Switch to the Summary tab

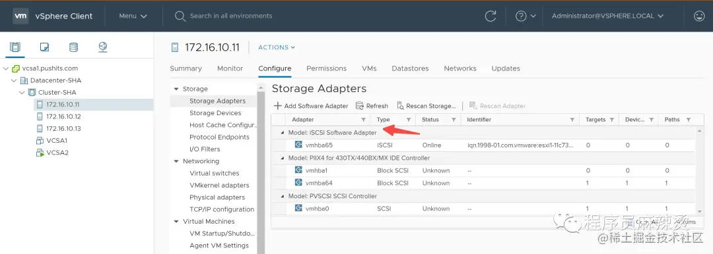point(186,68)
